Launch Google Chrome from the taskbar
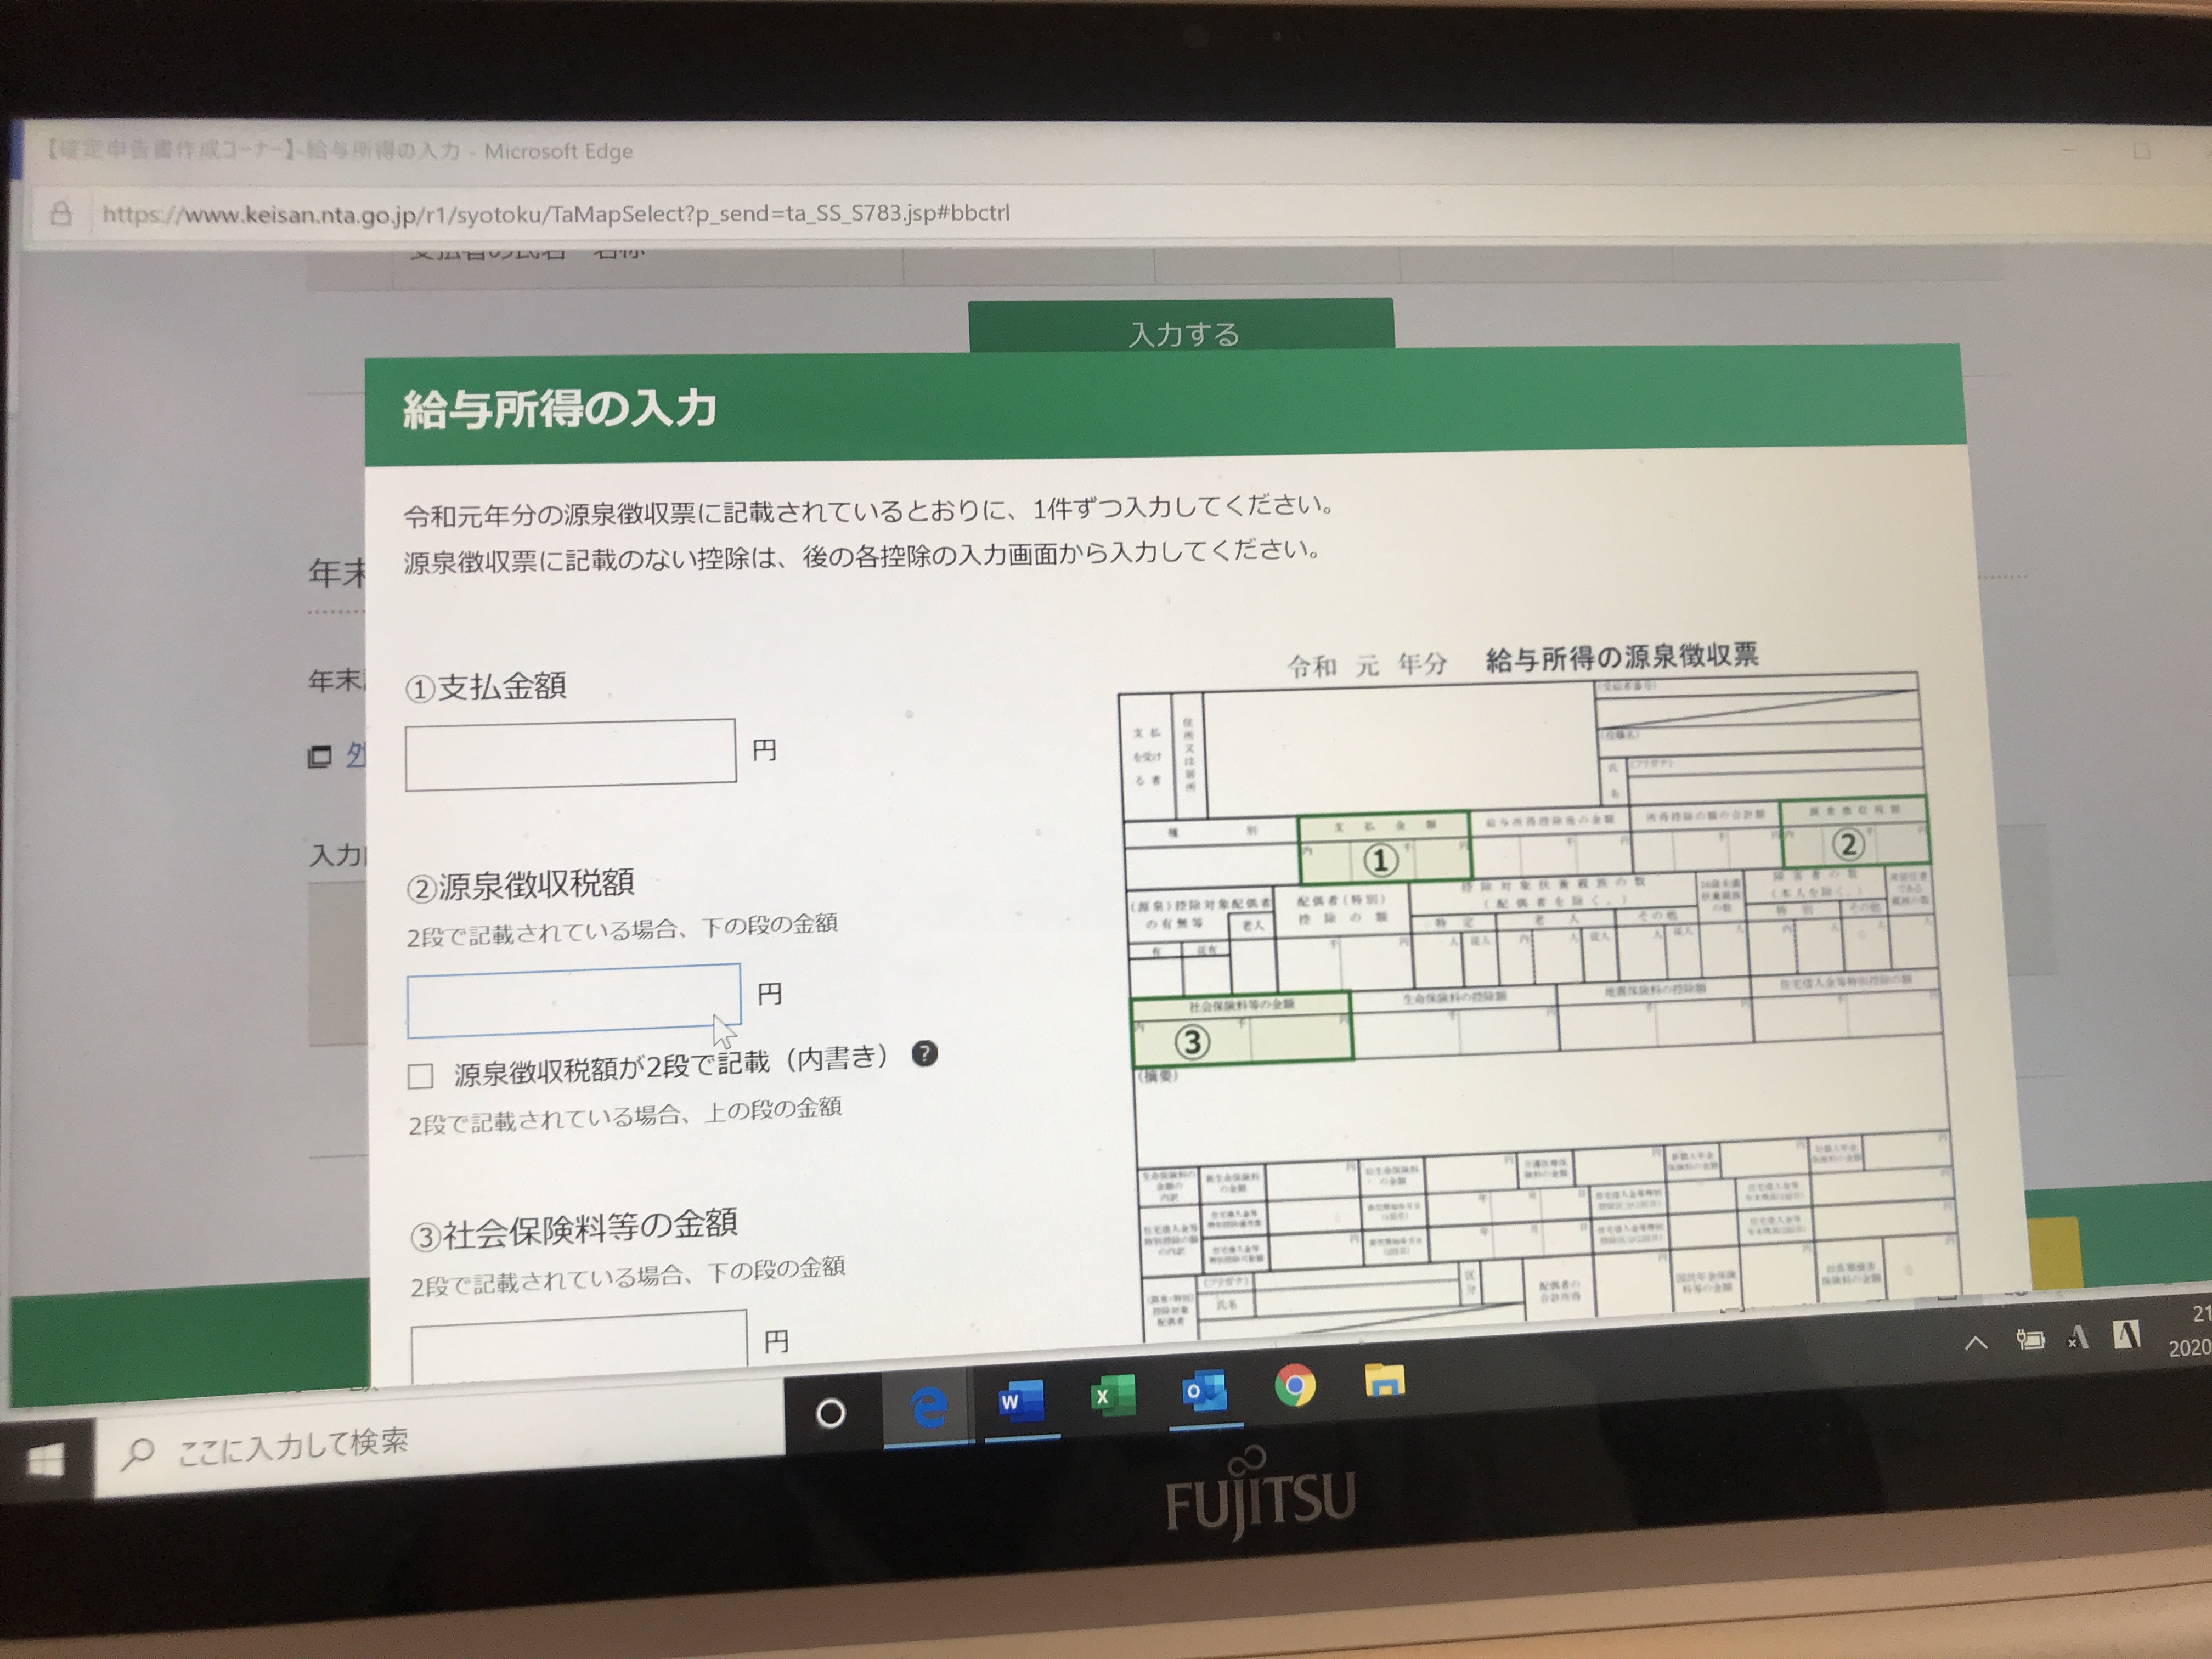The height and width of the screenshot is (1659, 2212). pos(1295,1386)
